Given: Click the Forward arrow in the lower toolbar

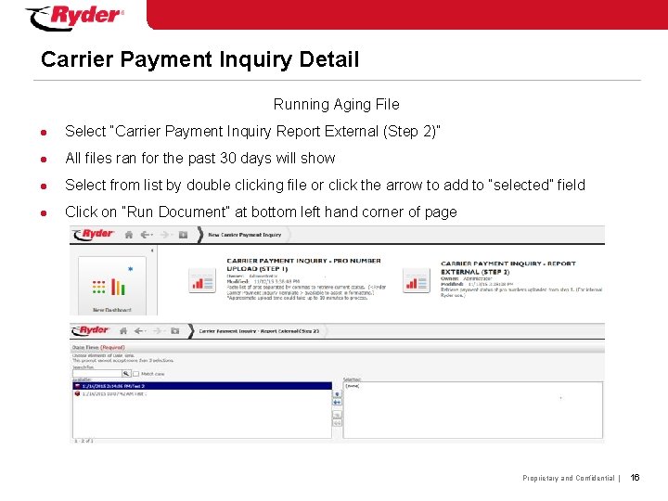Looking at the screenshot, I should (157, 330).
